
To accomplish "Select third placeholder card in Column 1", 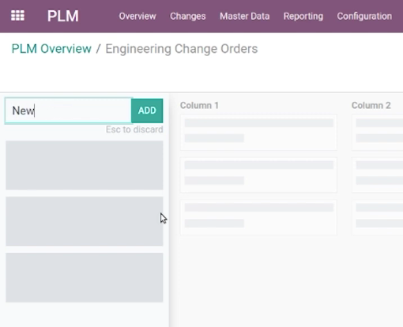I will (258, 217).
